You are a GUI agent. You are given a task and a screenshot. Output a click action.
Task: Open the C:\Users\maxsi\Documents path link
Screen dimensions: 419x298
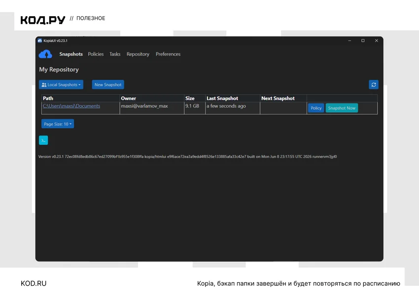pos(71,106)
